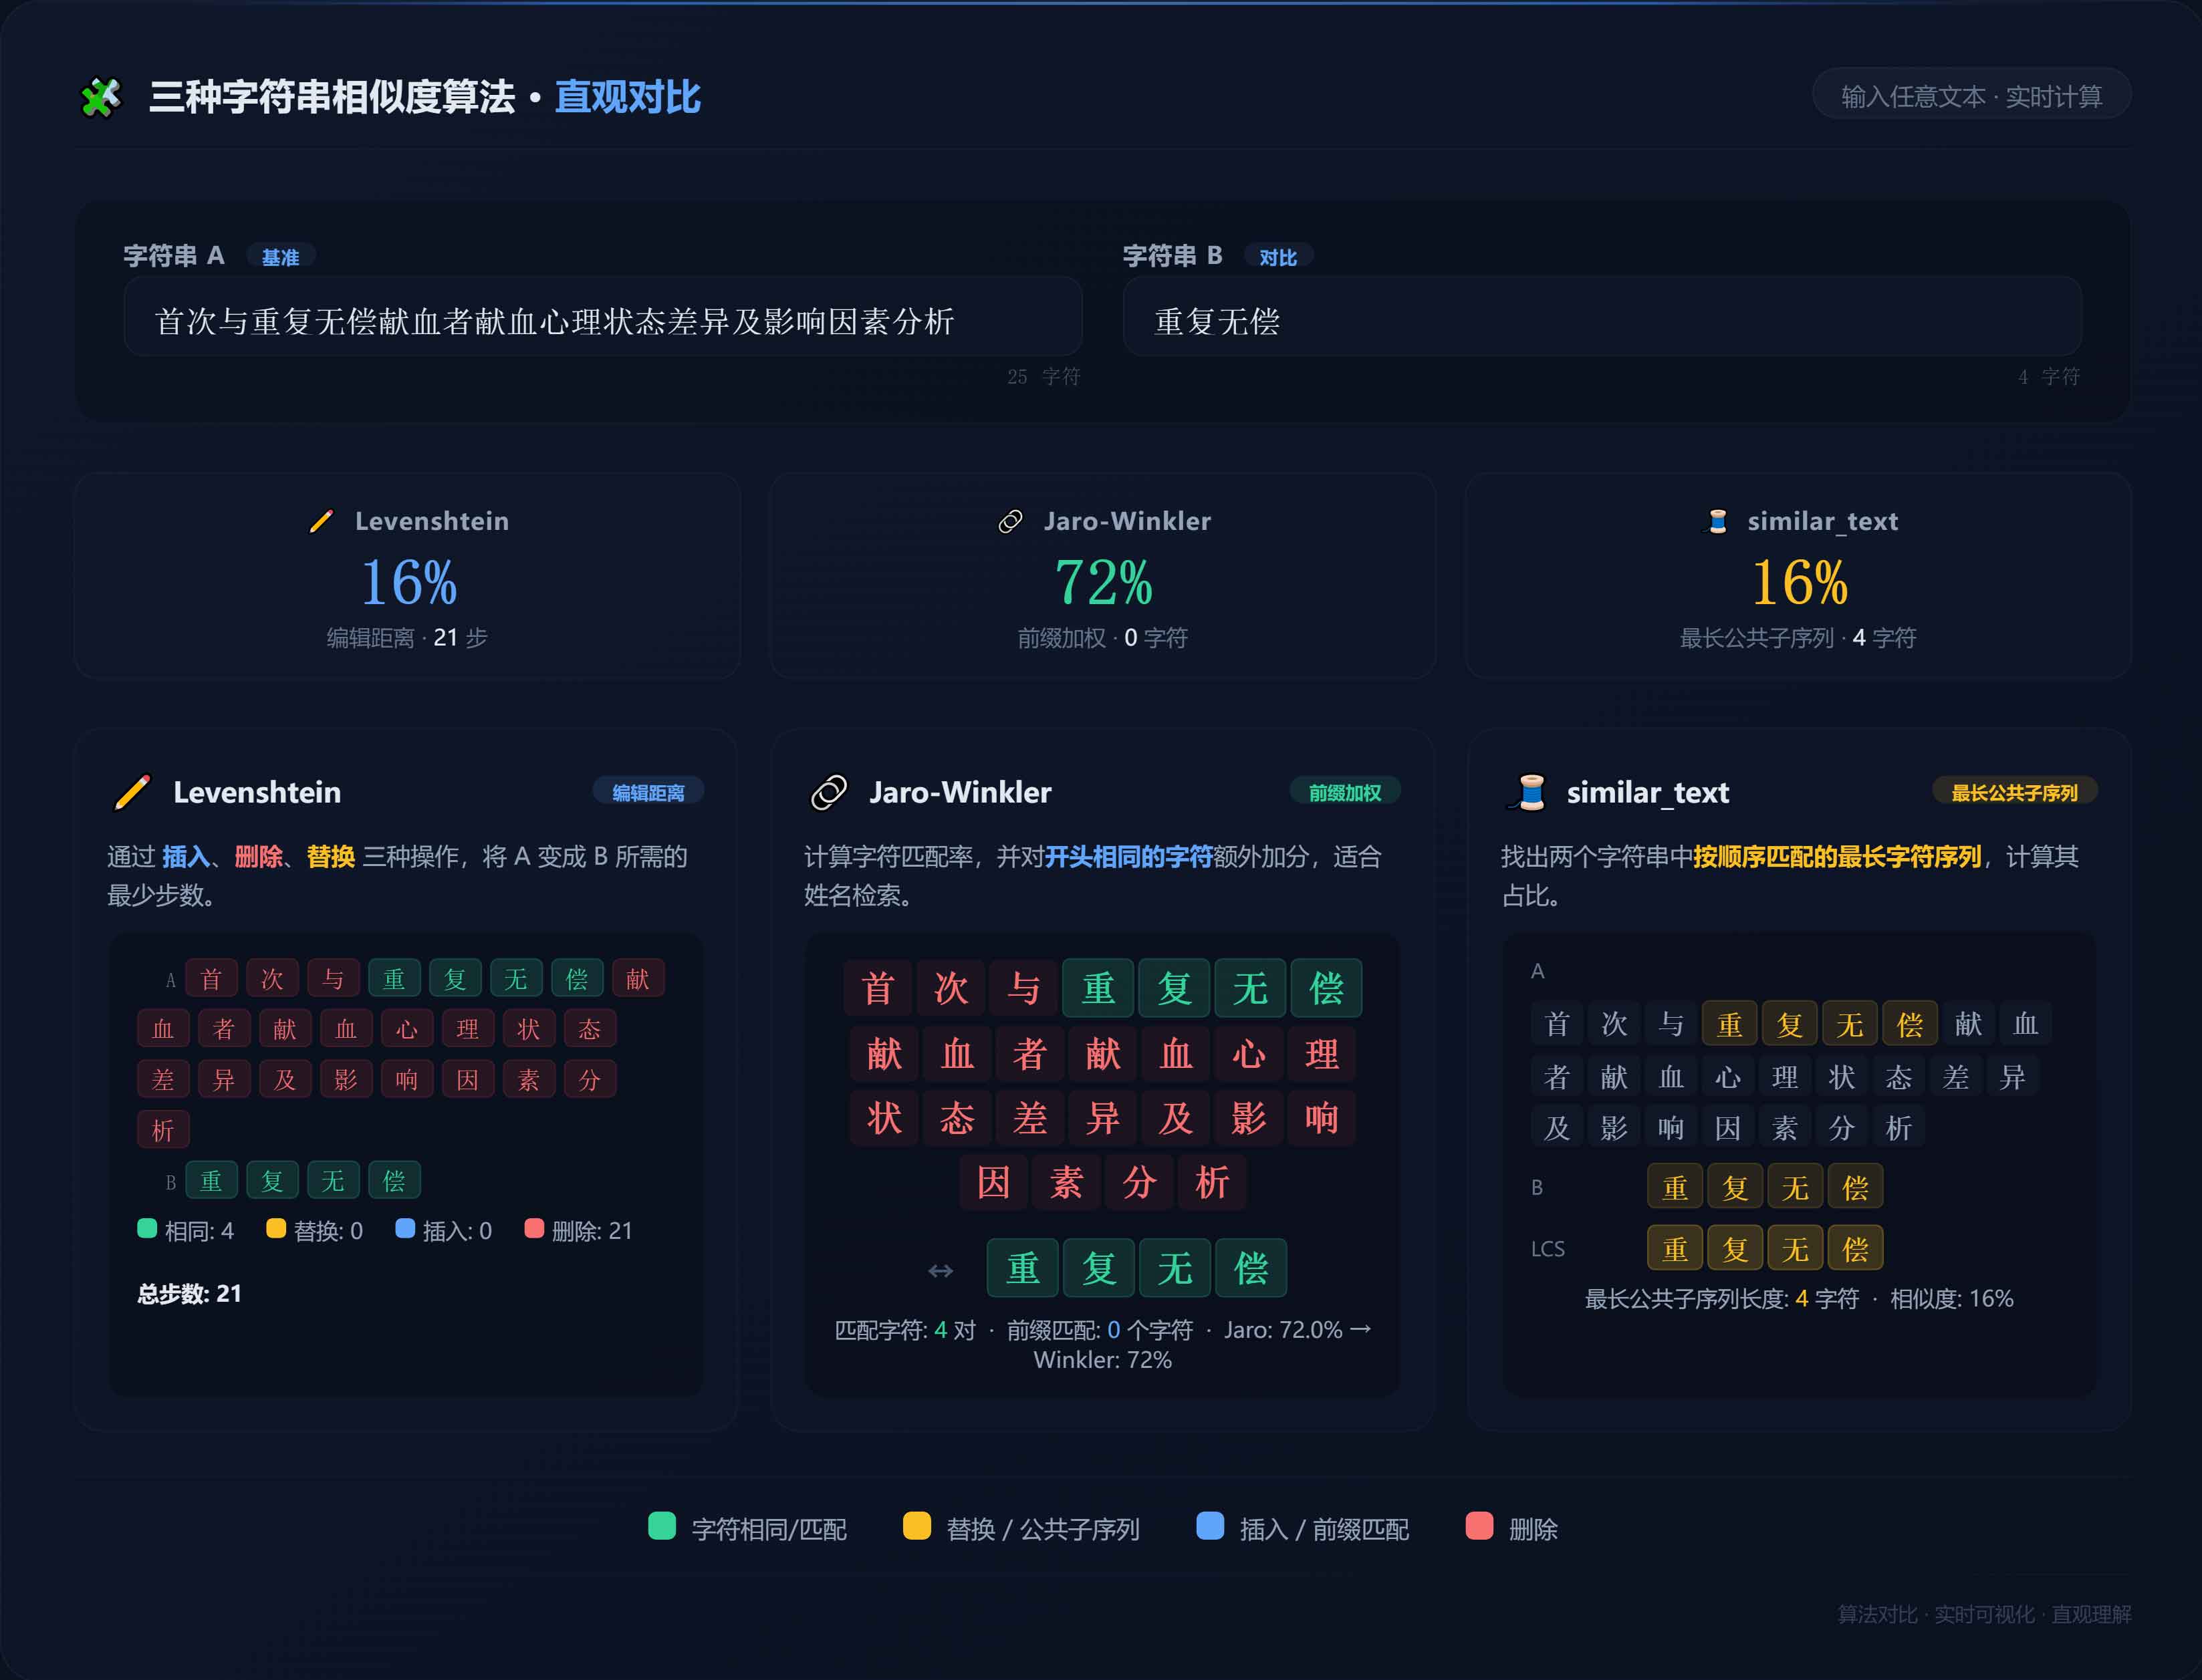Click the 前缀加权 tag in Jaro-Winkler panel
The height and width of the screenshot is (1680, 2202).
point(1344,792)
